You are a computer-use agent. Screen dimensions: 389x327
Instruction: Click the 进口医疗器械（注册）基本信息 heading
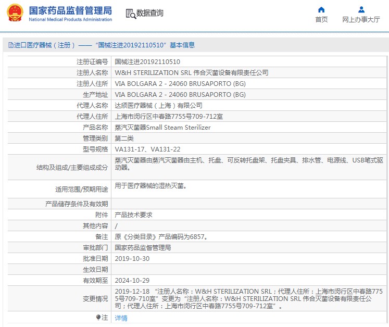coord(102,45)
